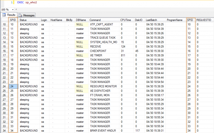The width and height of the screenshot is (214, 133).
Task: Select the BRKR EVENT HNDLR cell
Action: 103,130
